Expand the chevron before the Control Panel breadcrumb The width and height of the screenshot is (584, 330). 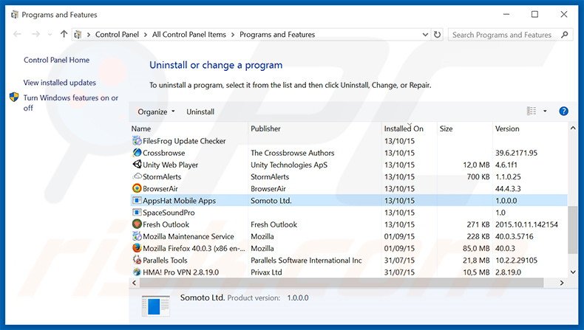point(89,35)
